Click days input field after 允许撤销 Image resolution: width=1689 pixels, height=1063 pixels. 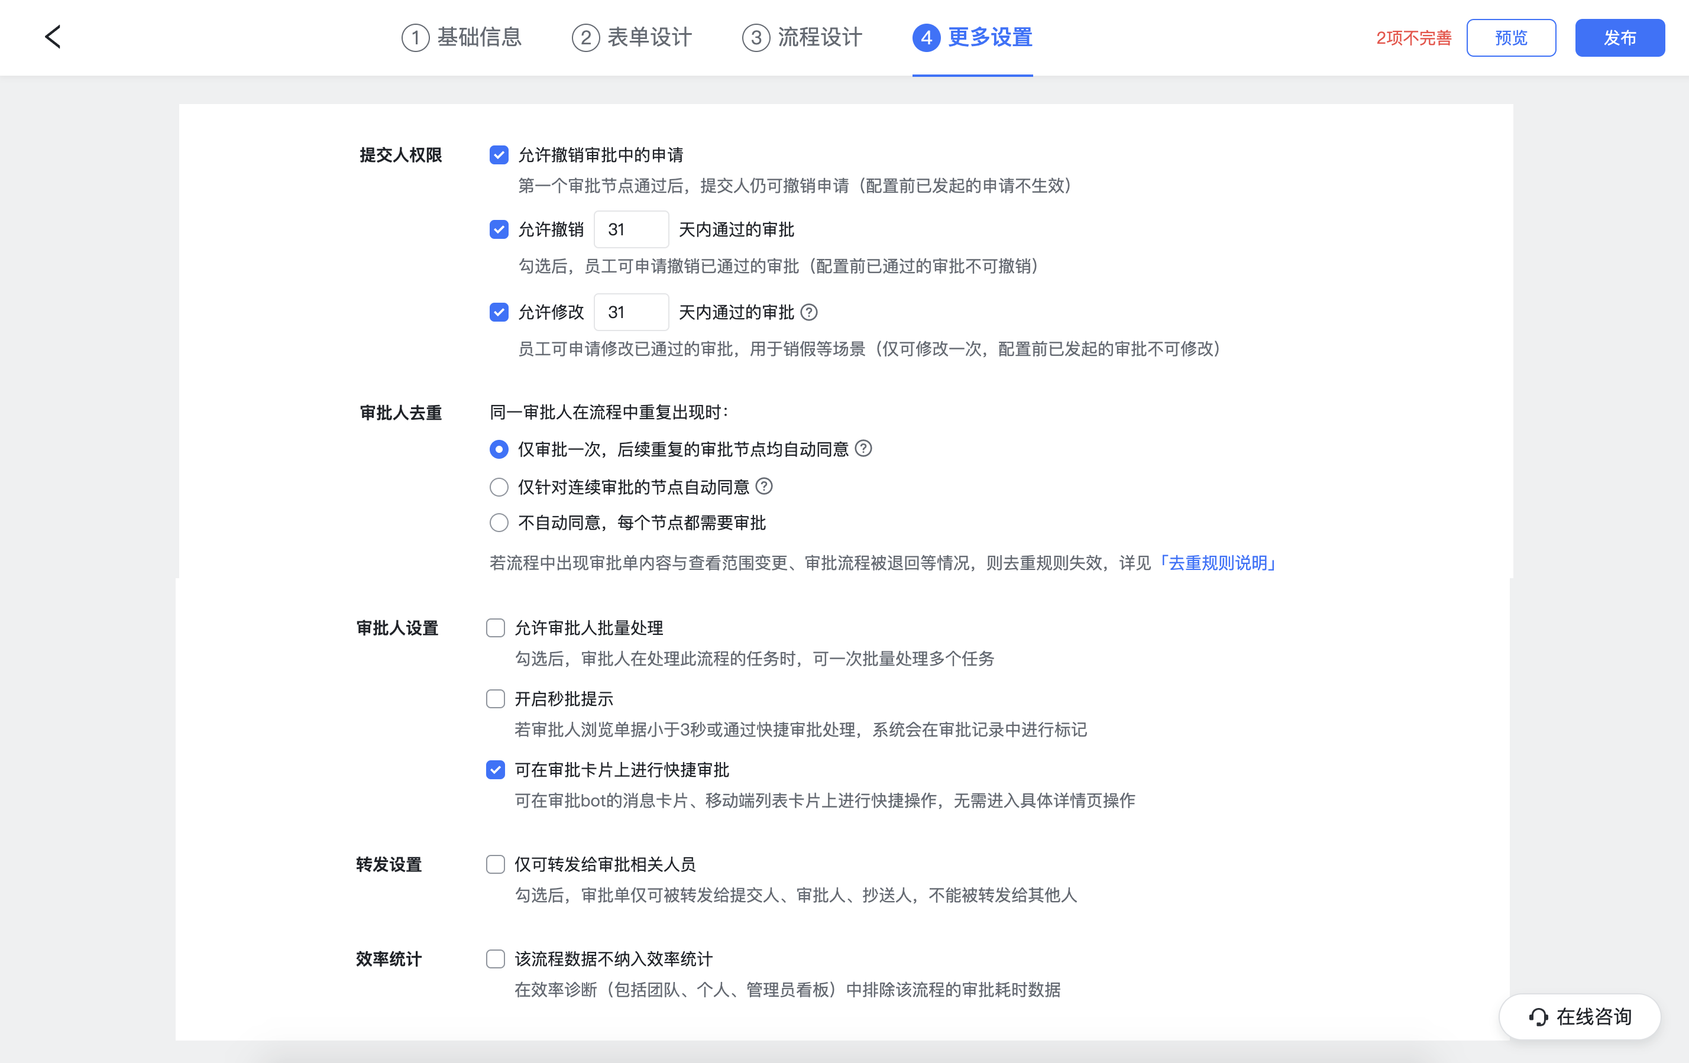point(631,229)
